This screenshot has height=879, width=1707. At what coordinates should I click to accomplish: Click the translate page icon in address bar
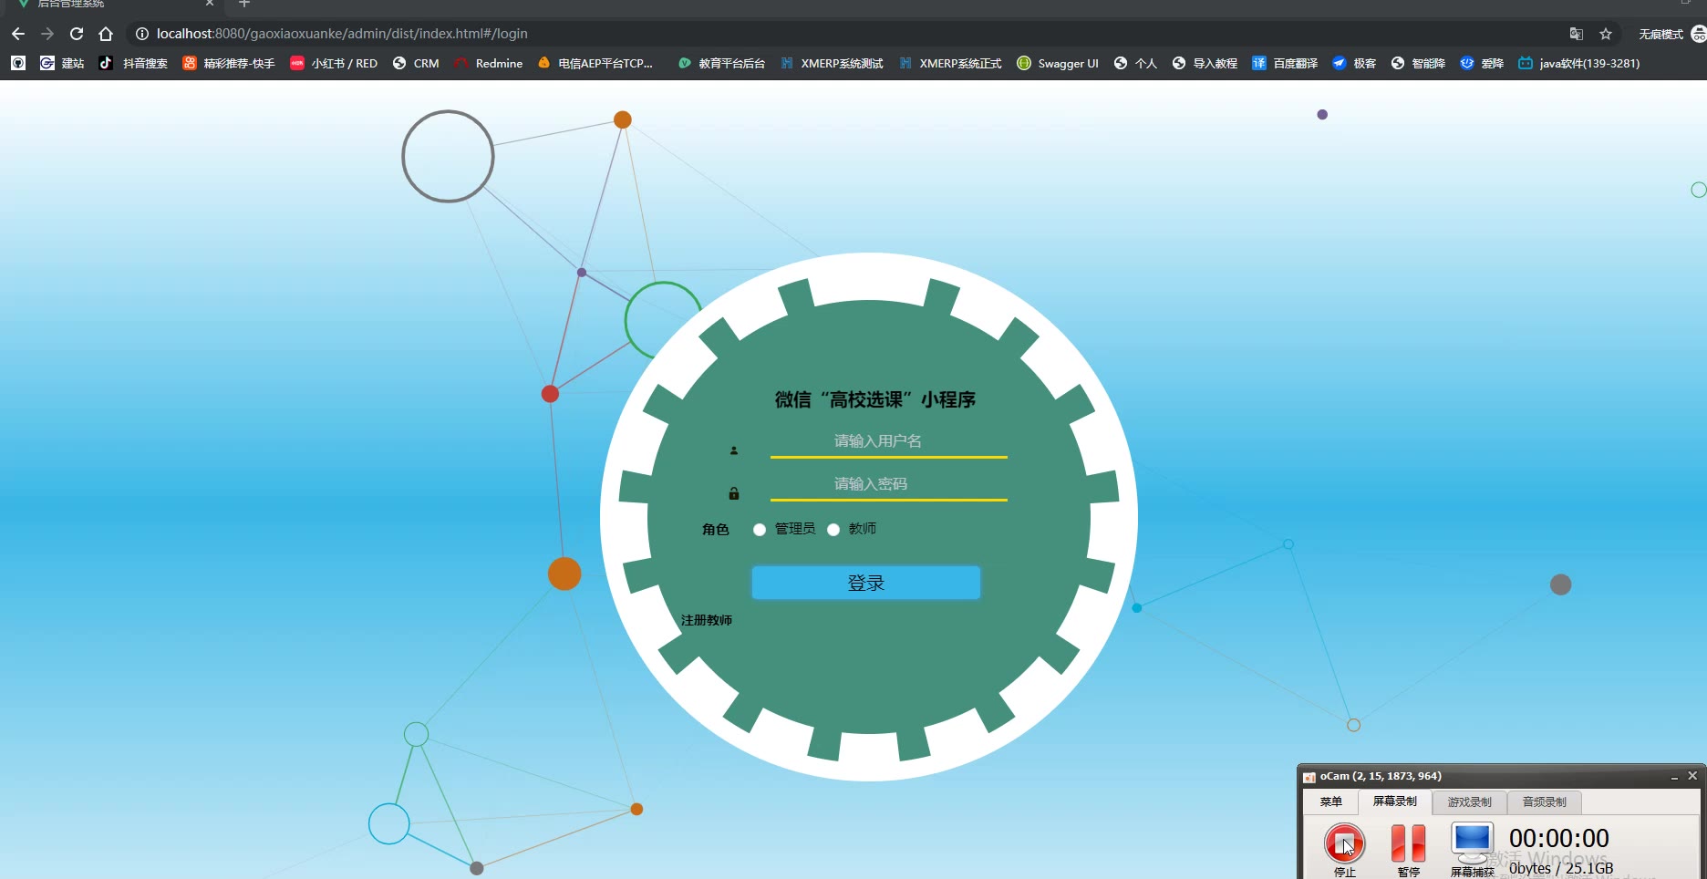pyautogui.click(x=1577, y=34)
